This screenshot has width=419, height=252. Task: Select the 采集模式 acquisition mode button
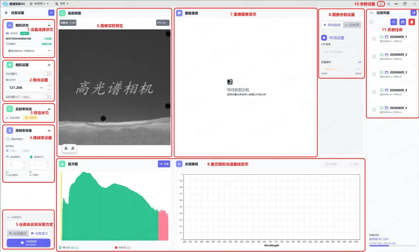tap(39, 233)
